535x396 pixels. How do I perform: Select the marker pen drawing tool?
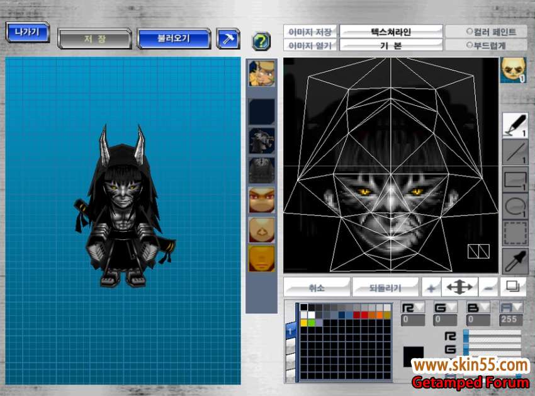pos(515,125)
